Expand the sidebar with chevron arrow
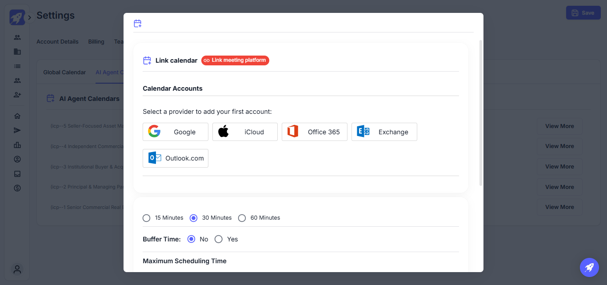Screen dimensions: 607x285 pos(29,18)
